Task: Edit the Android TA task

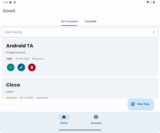Action: click(21, 67)
